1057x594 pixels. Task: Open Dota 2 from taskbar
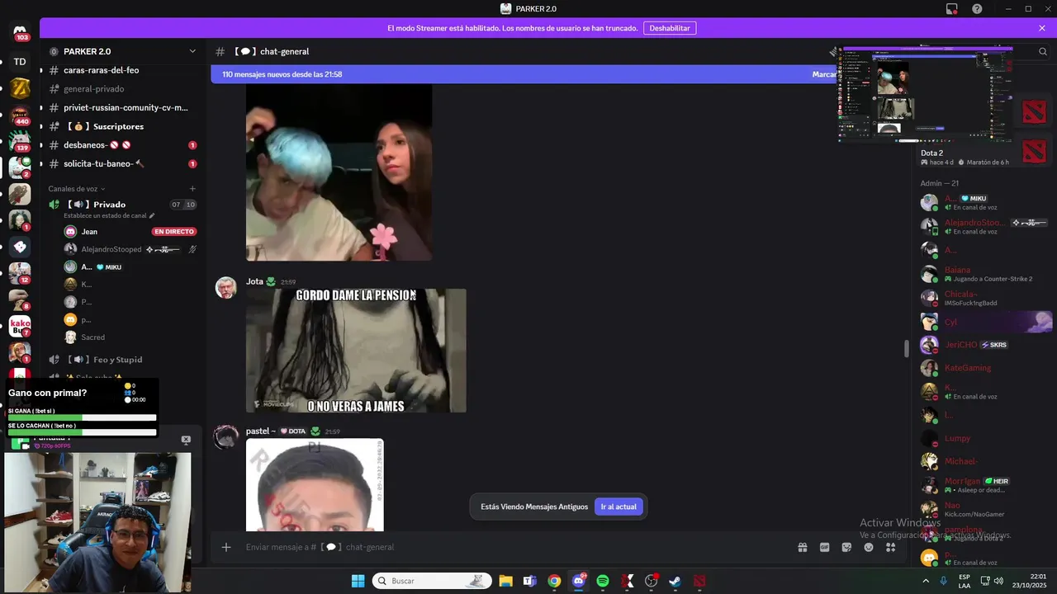[x=700, y=581]
